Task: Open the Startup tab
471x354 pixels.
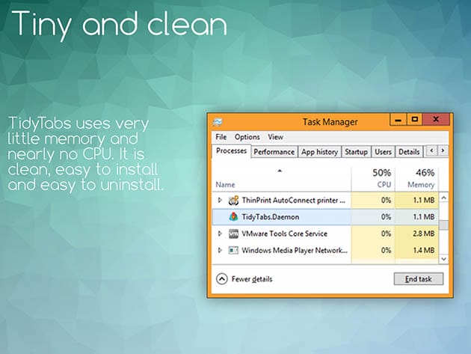Action: pos(357,152)
